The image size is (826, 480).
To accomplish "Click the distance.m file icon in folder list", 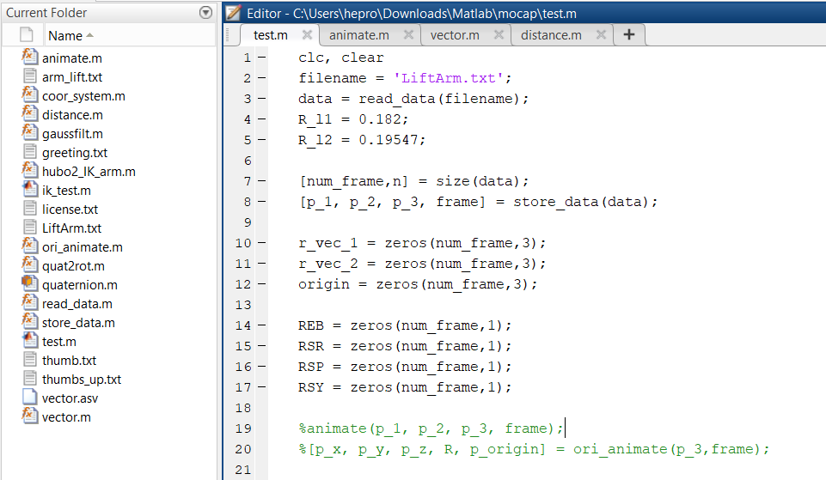I will pyautogui.click(x=30, y=113).
